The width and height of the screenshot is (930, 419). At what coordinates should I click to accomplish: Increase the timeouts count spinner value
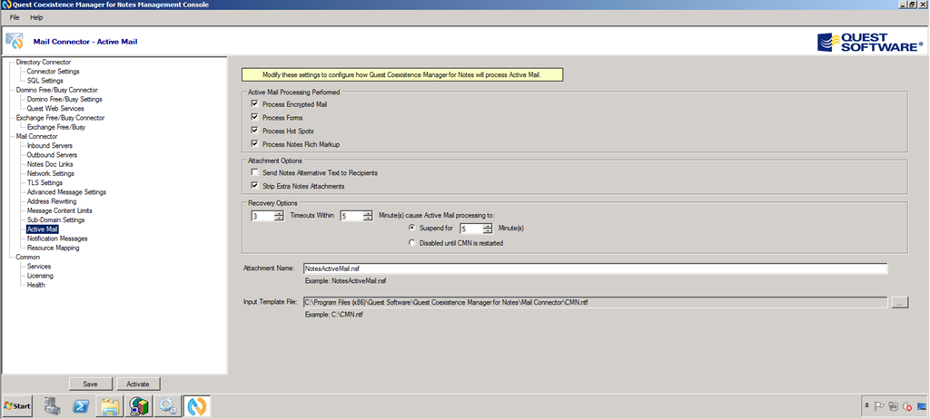[280, 213]
